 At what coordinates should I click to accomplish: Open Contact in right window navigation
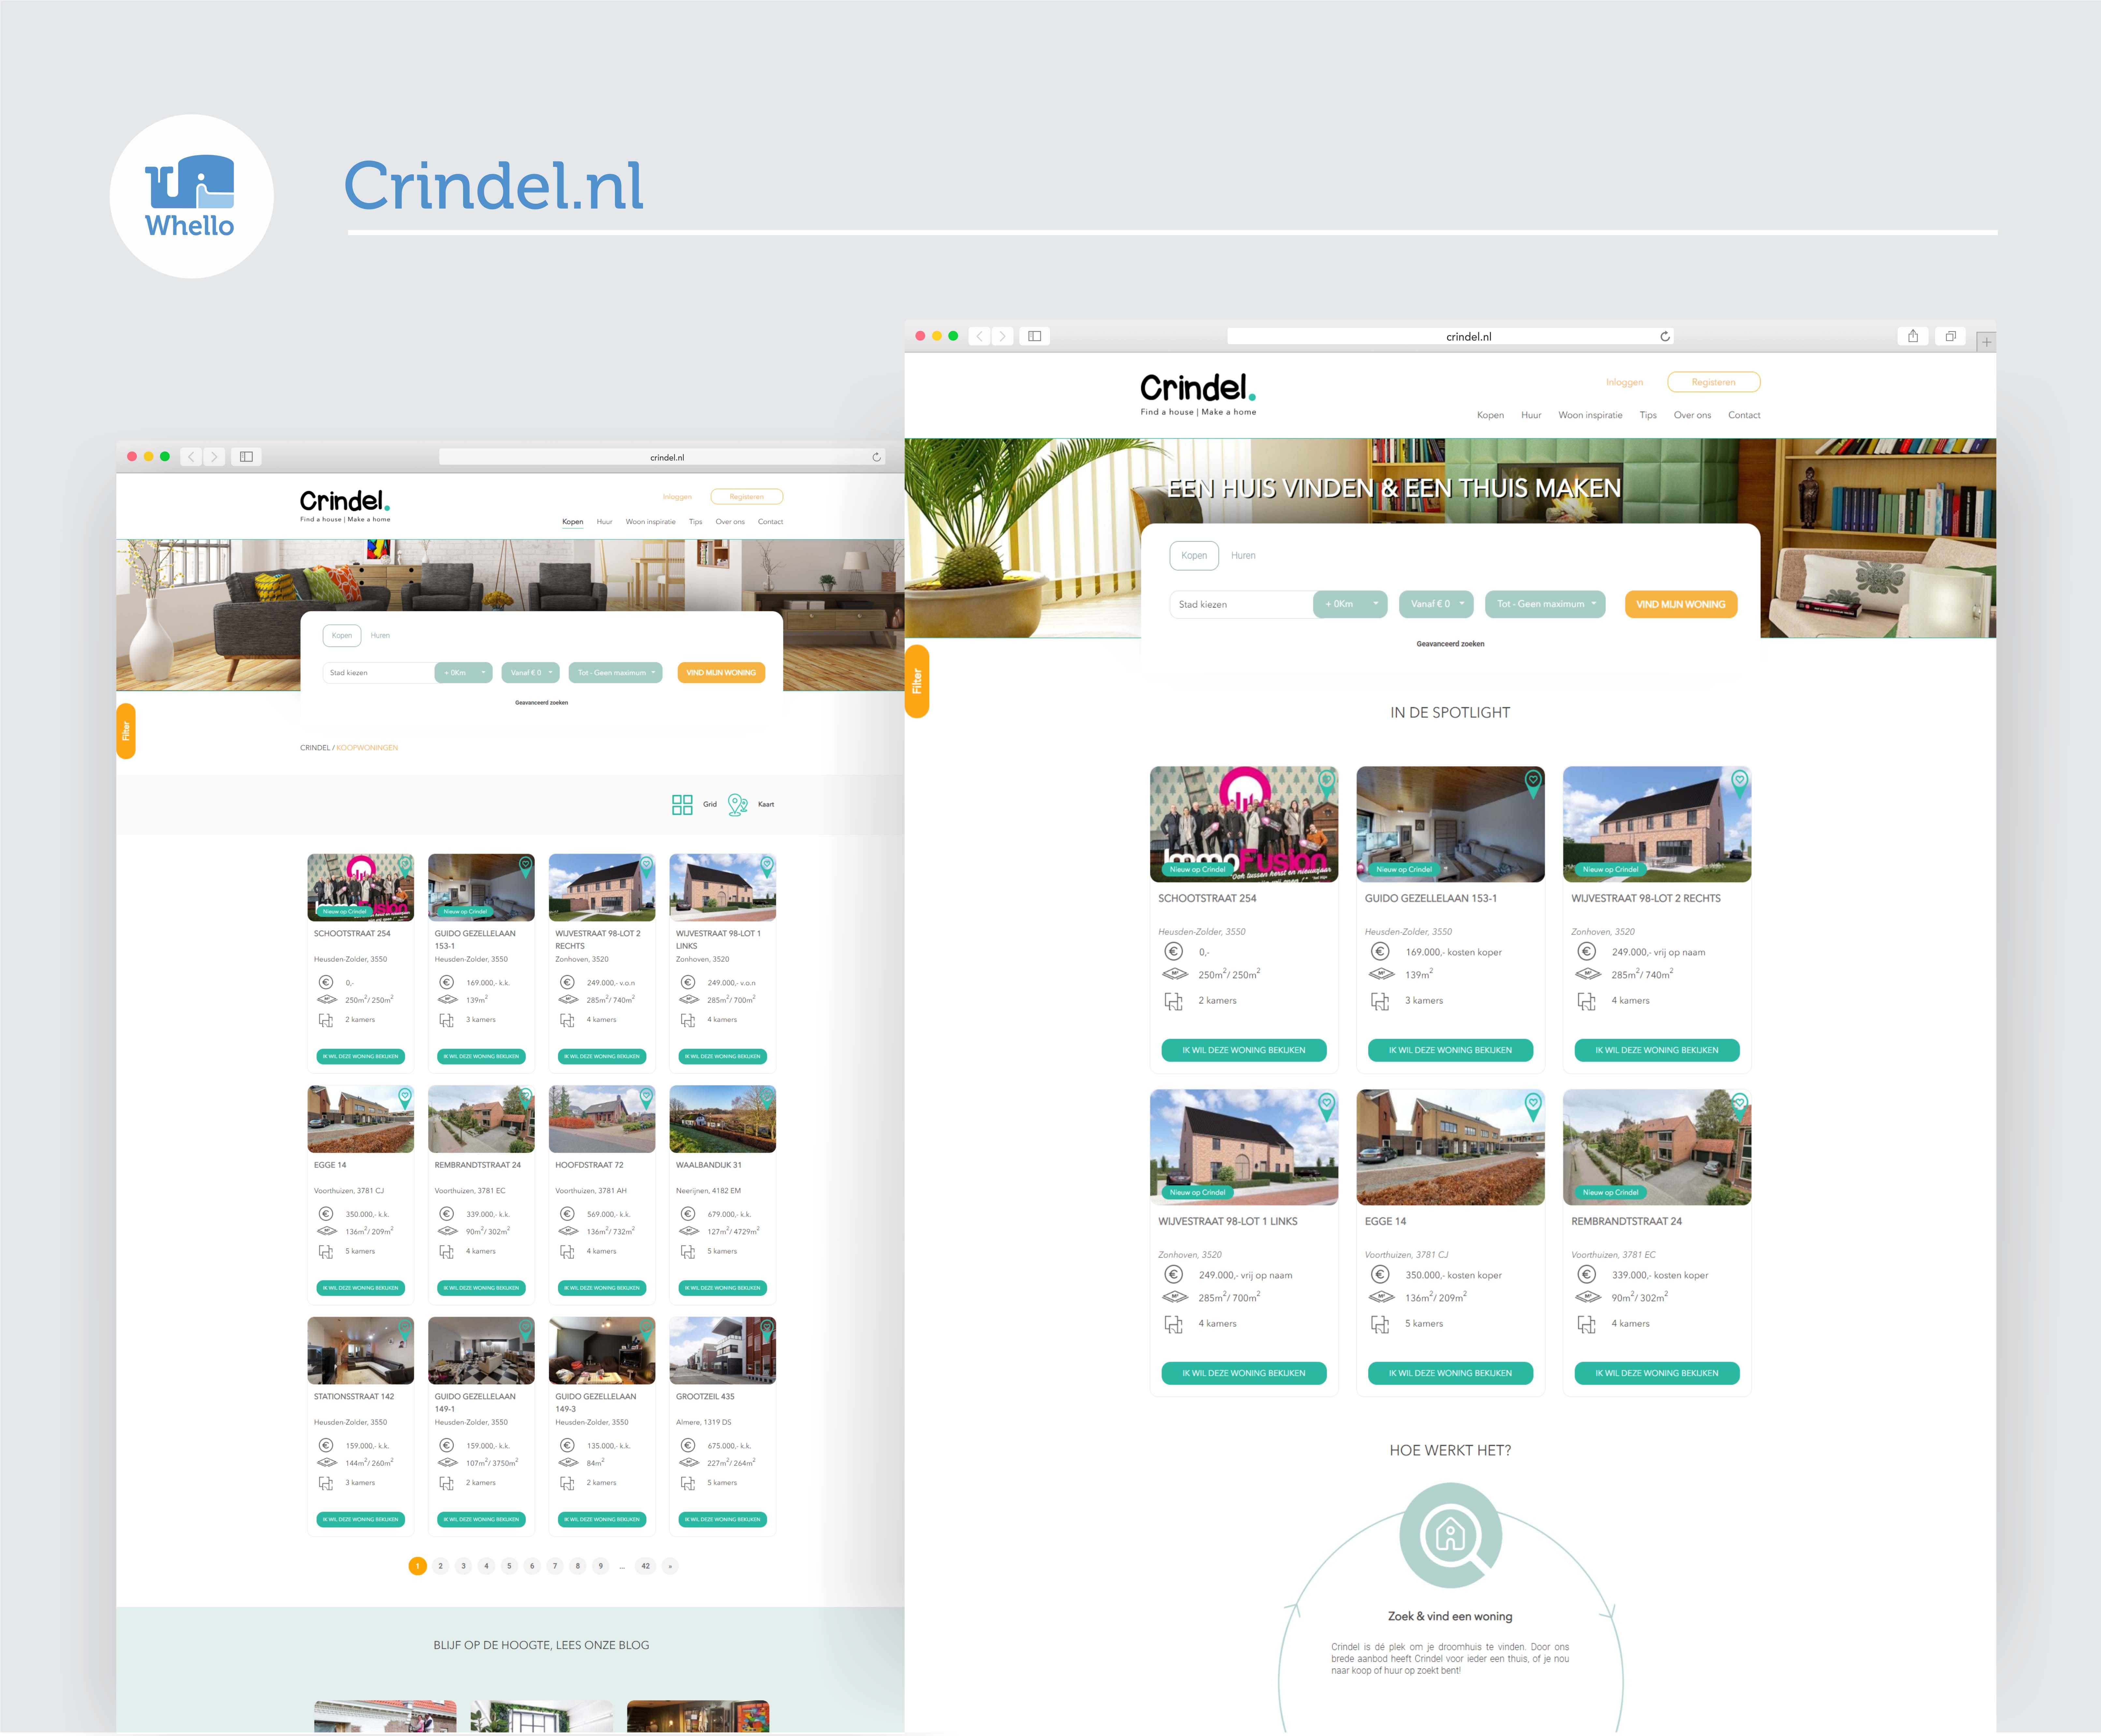pyautogui.click(x=1744, y=415)
